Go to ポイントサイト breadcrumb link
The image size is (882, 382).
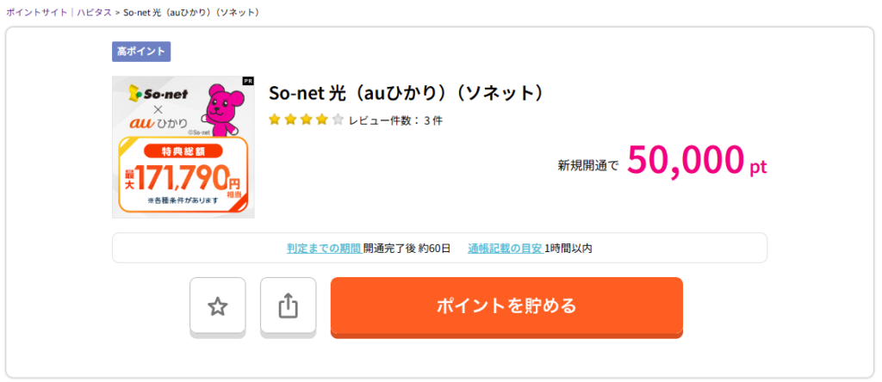click(x=34, y=13)
